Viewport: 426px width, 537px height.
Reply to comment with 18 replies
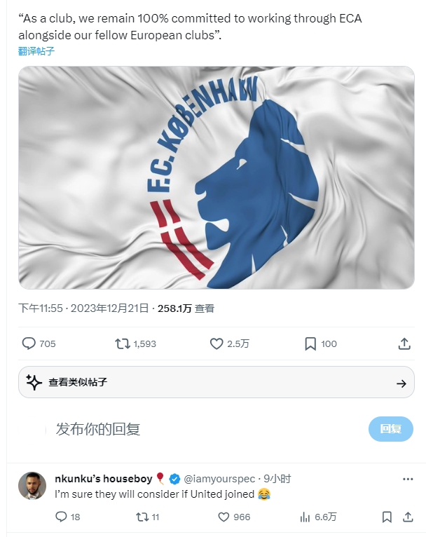coord(61,517)
